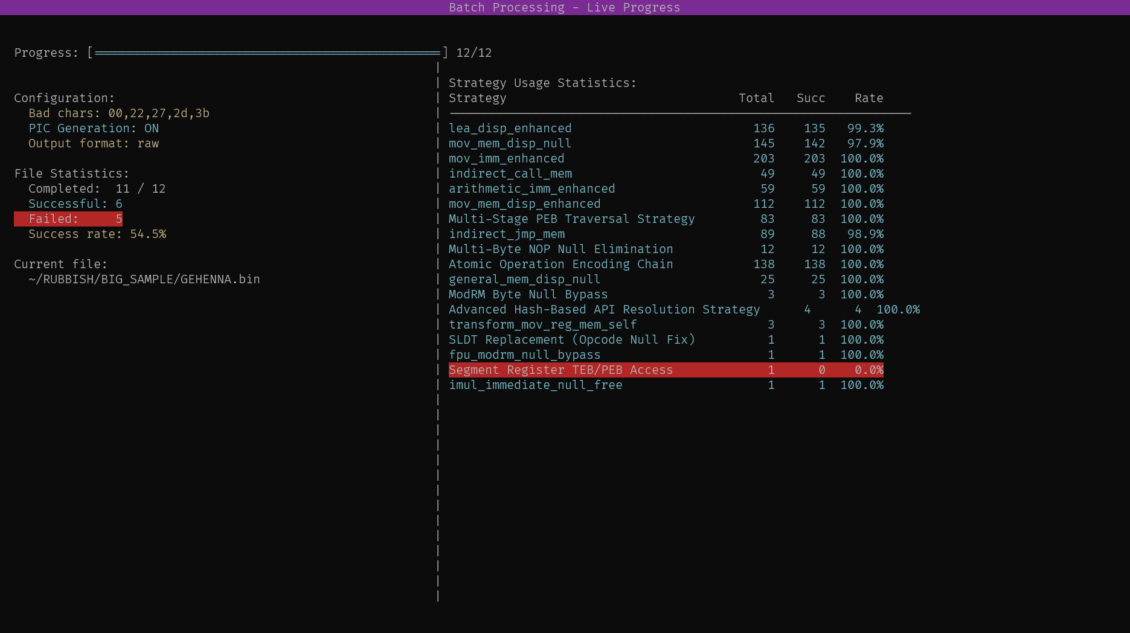Select the lea_disp_enhanced strategy row

coord(510,128)
